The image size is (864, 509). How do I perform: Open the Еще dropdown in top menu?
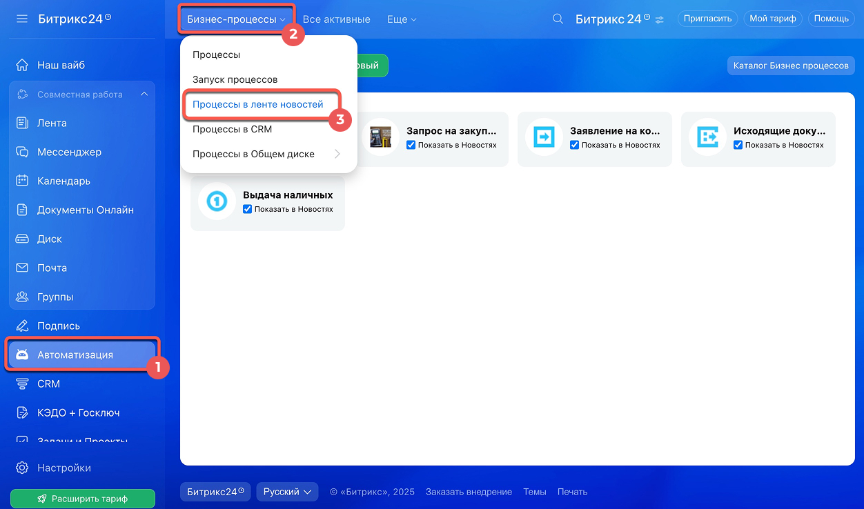402,19
